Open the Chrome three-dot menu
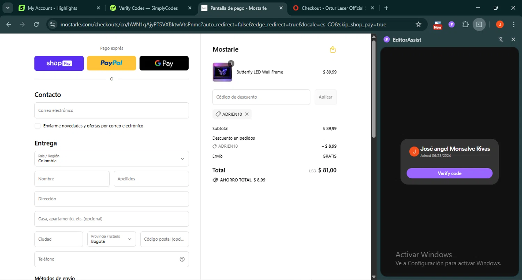Screen dimensions: 522x280 tap(514, 24)
